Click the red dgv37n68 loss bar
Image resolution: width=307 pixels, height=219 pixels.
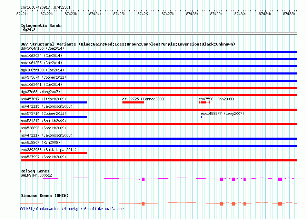click(159, 95)
